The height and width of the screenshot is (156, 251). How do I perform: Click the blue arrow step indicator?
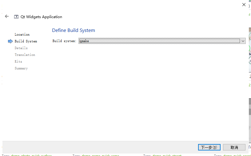point(10,41)
